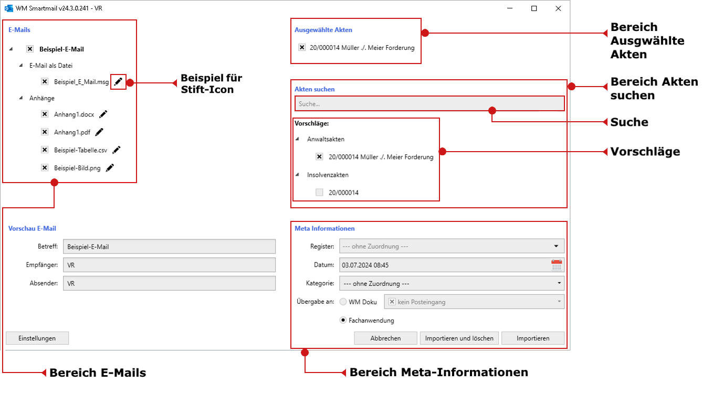The image size is (702, 404).
Task: Open the Kategorie dropdown
Action: (x=452, y=284)
